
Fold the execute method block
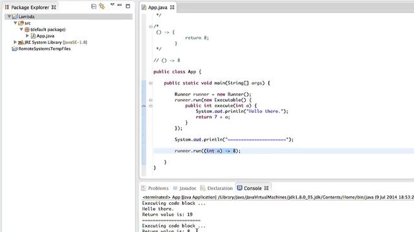coord(151,106)
